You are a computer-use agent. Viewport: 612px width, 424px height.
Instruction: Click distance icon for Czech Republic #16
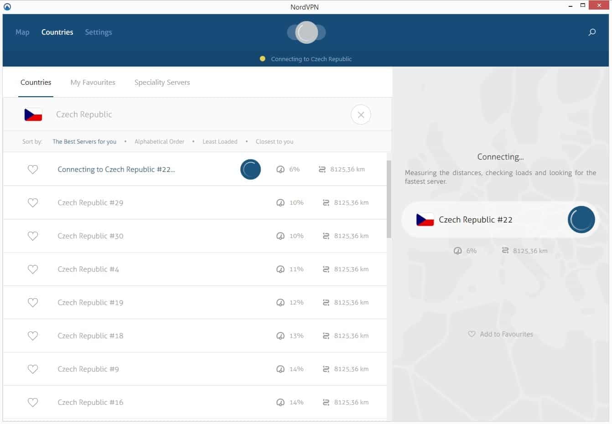point(326,403)
